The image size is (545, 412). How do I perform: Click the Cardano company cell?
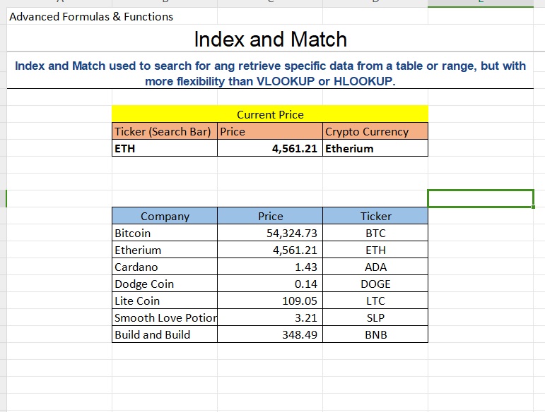click(x=164, y=267)
